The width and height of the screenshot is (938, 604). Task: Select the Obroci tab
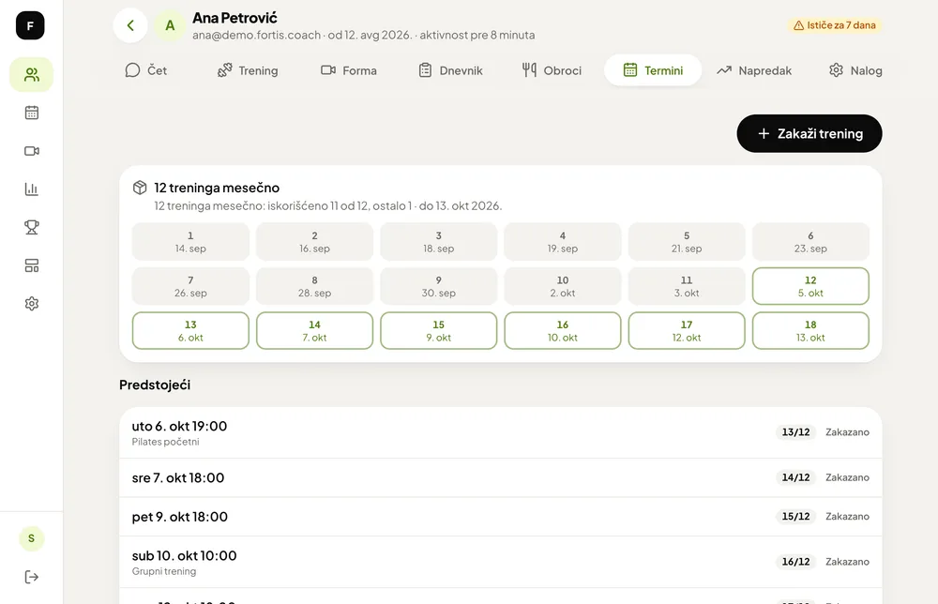[x=552, y=70]
